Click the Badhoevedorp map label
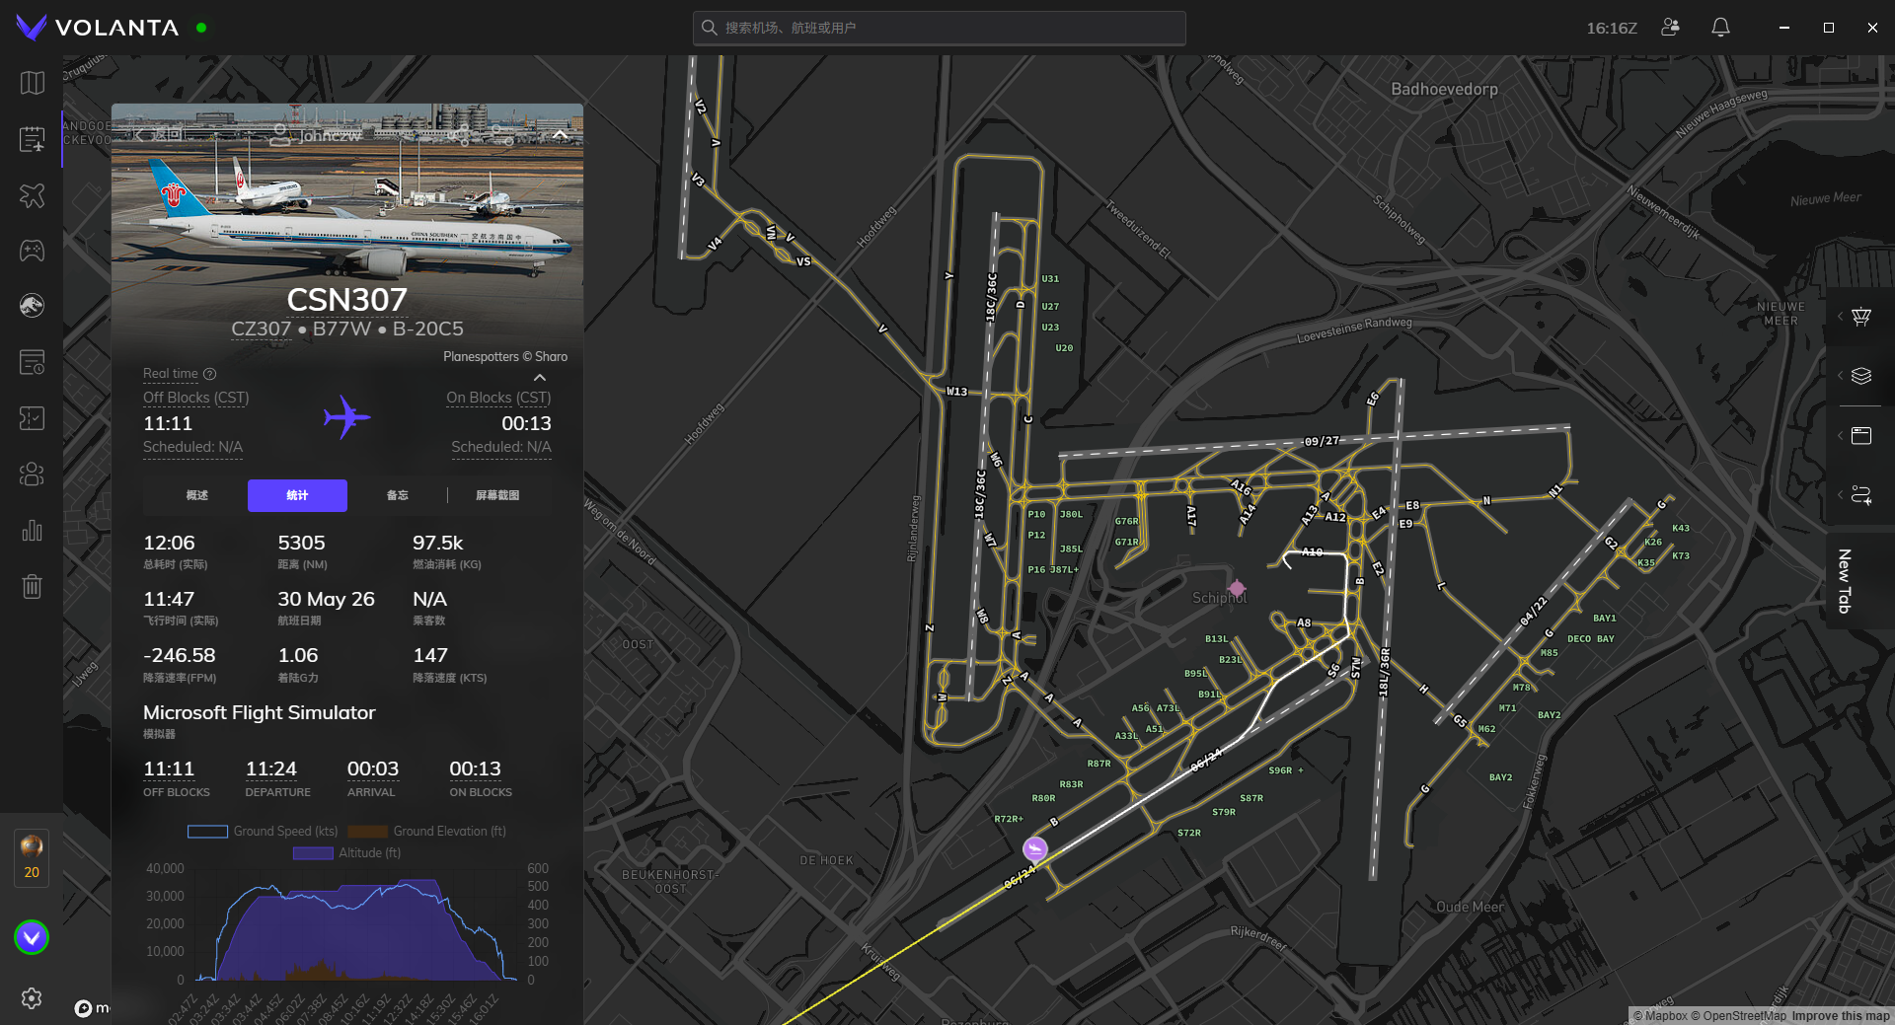1895x1025 pixels. coord(1444,89)
